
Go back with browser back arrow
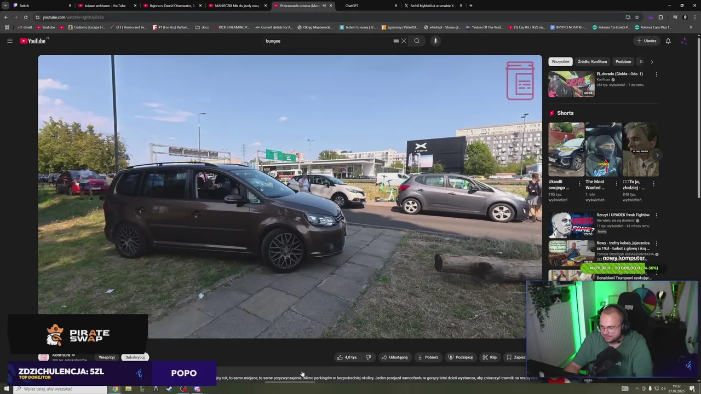click(x=6, y=17)
